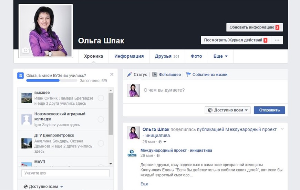Click the ДГУ Днепропетровск thumbnail image
This screenshot has height=190, width=300.
click(27, 143)
